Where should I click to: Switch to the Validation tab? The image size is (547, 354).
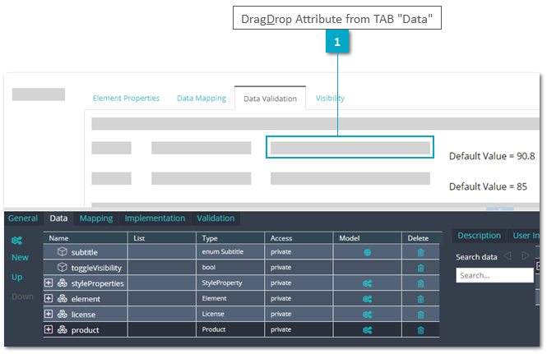(216, 218)
